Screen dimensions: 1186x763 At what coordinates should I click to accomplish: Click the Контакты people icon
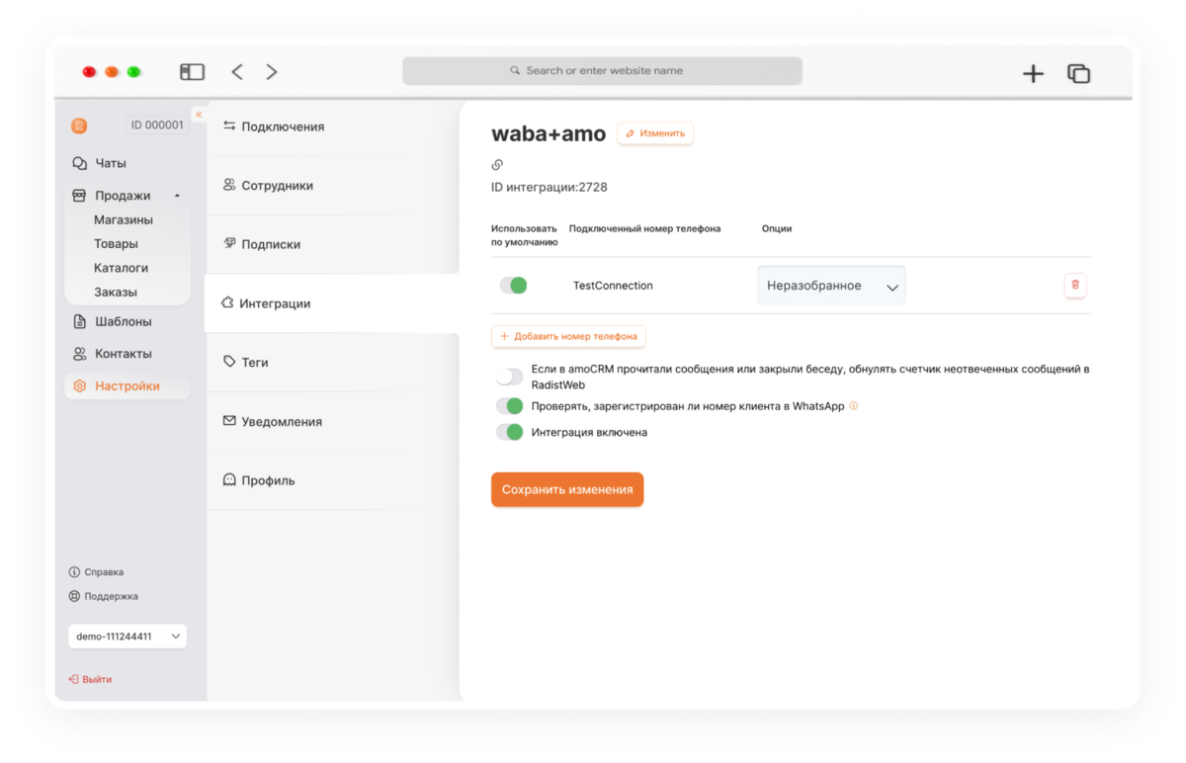tap(80, 354)
